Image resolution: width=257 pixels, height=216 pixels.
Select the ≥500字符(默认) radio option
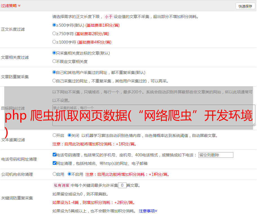pos(54,25)
